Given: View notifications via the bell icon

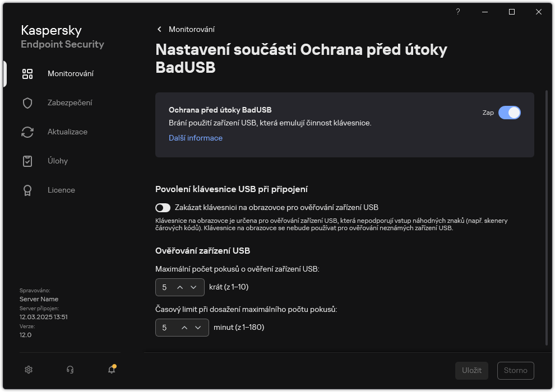Looking at the screenshot, I should point(111,370).
